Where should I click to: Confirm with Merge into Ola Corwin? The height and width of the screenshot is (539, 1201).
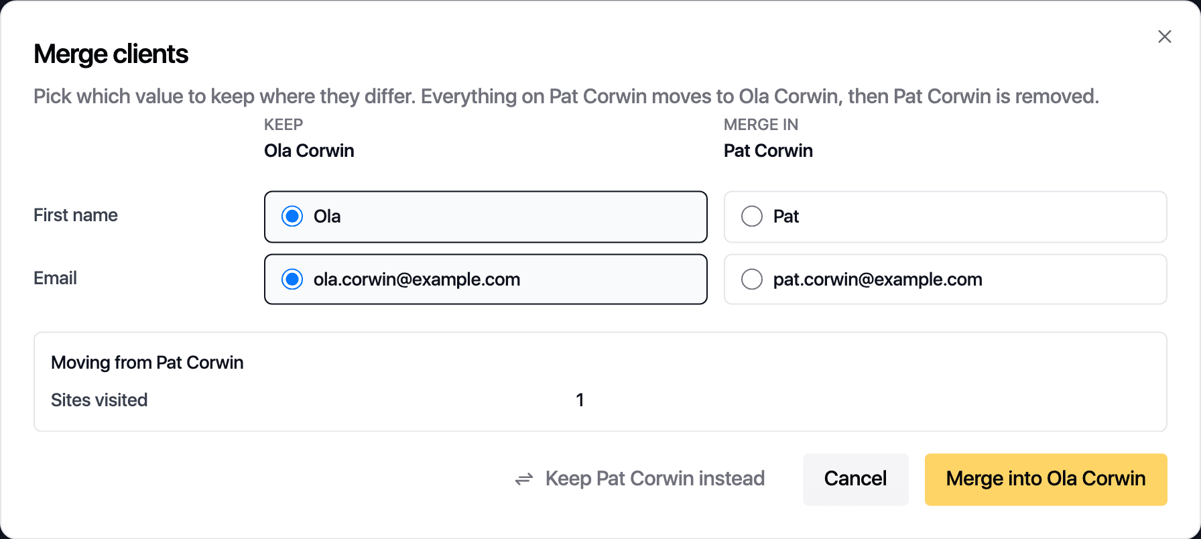click(x=1046, y=479)
